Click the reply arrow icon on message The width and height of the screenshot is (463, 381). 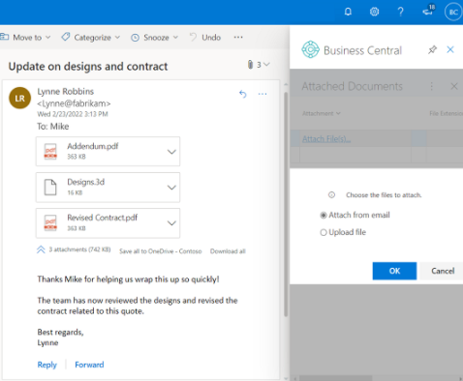point(243,94)
